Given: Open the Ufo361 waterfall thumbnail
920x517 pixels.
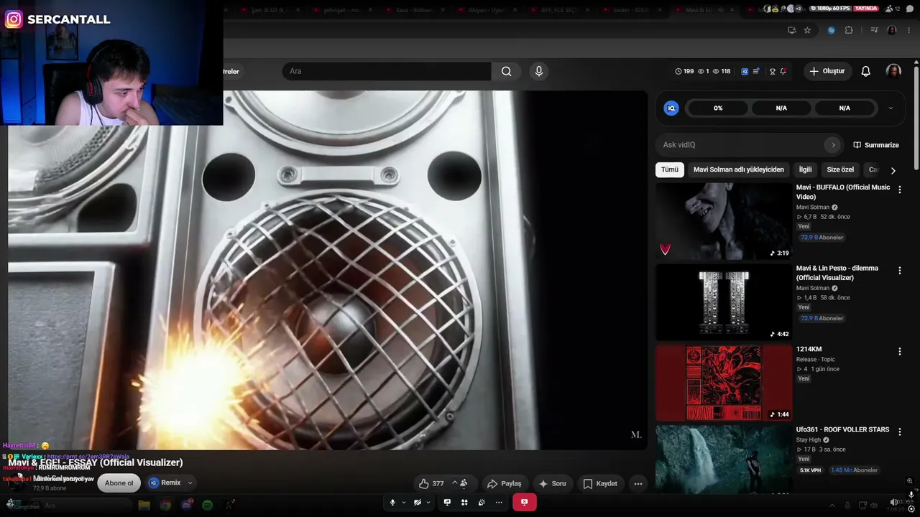Looking at the screenshot, I should 724,460.
